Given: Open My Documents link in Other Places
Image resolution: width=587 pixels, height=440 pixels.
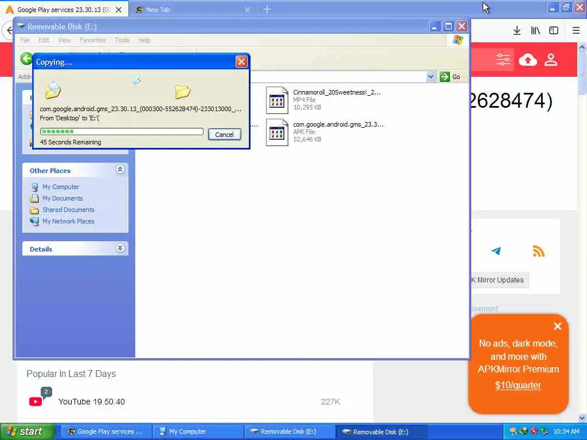Looking at the screenshot, I should pyautogui.click(x=62, y=198).
